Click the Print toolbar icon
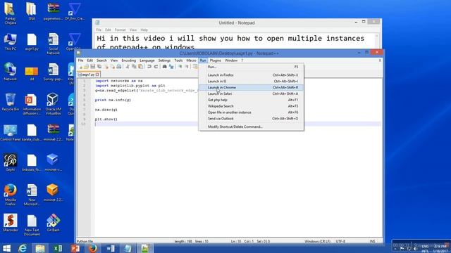Viewport: 451px width, 253px height. pyautogui.click(x=119, y=67)
